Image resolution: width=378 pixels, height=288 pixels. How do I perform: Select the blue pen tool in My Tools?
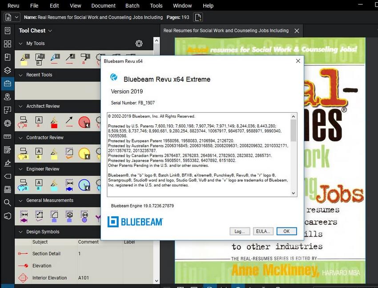[x=55, y=59]
